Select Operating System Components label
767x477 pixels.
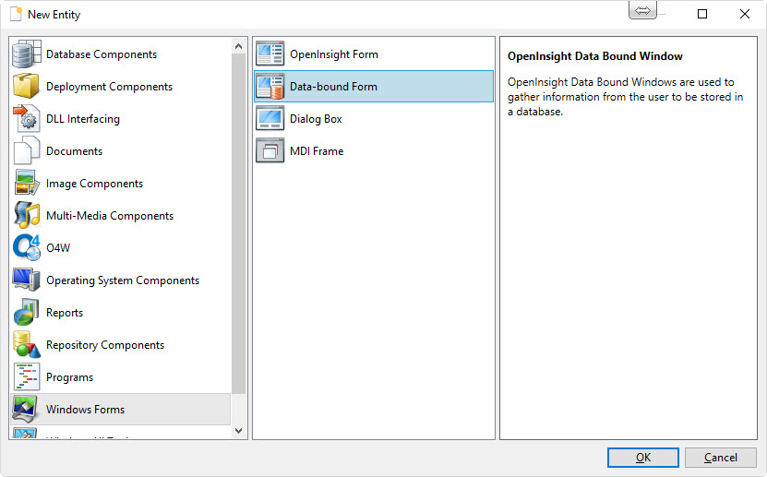[x=123, y=280]
